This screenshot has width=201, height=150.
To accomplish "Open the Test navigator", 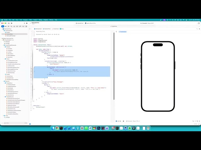I will 17,26.
